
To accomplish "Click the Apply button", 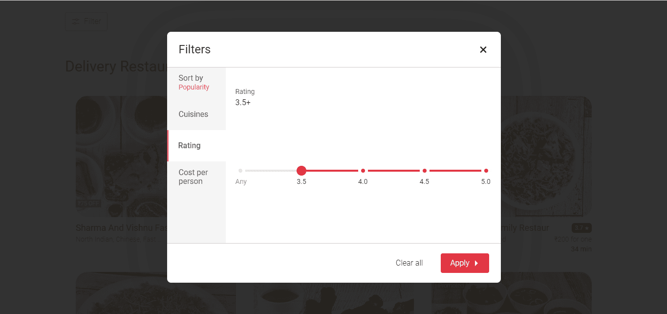I will point(465,263).
